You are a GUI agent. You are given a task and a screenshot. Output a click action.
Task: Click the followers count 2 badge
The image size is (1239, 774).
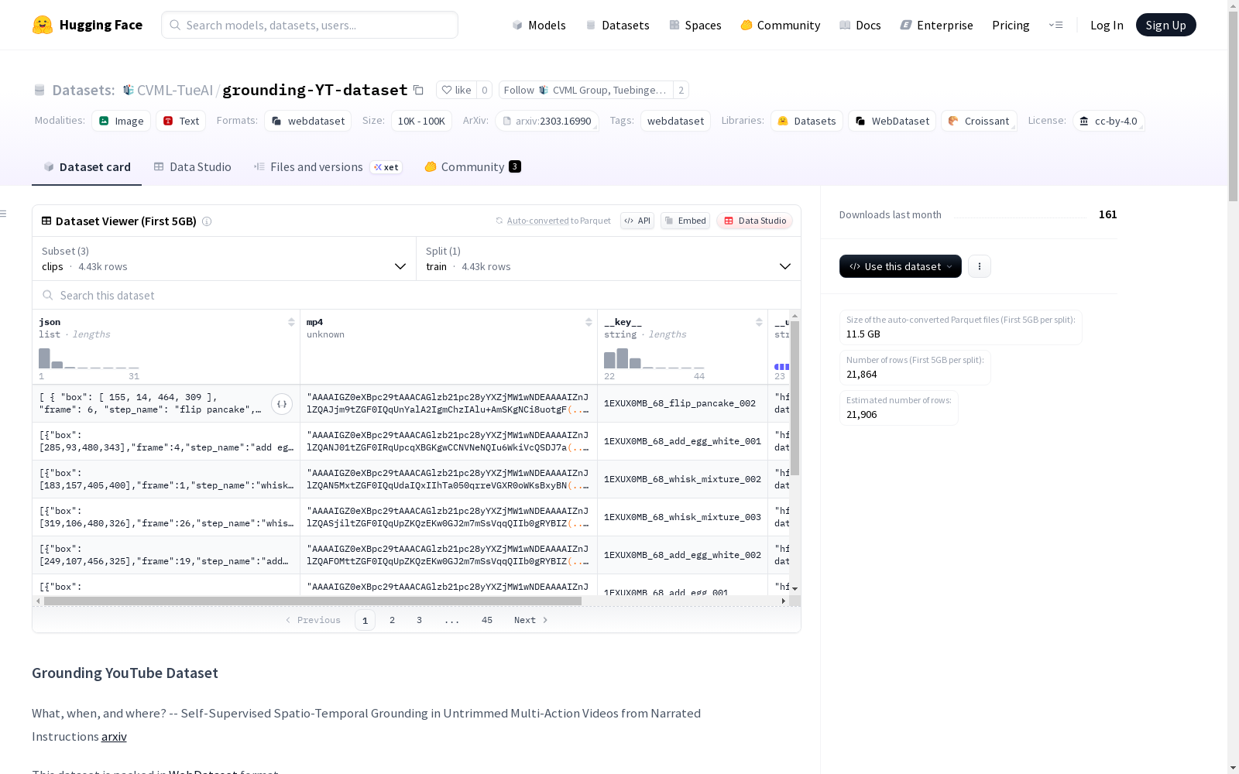point(681,90)
